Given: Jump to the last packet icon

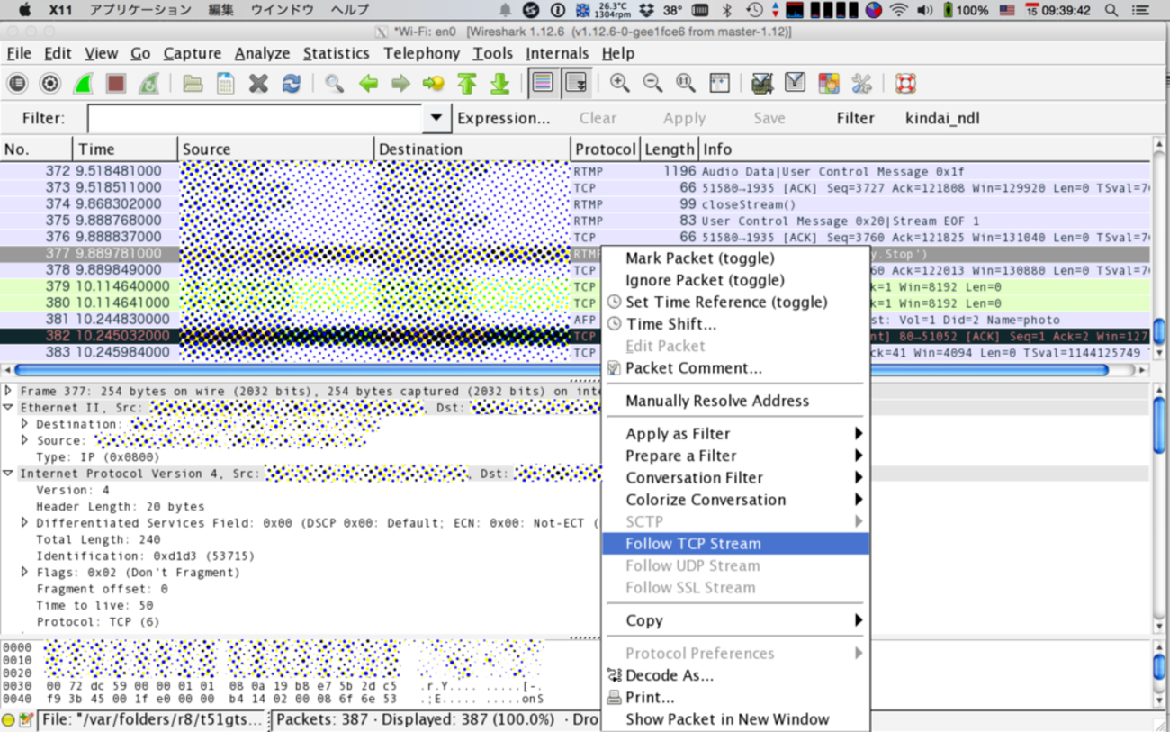Looking at the screenshot, I should (x=499, y=84).
